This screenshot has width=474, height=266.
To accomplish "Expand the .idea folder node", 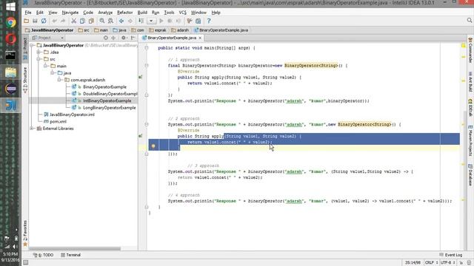I will 39,52.
